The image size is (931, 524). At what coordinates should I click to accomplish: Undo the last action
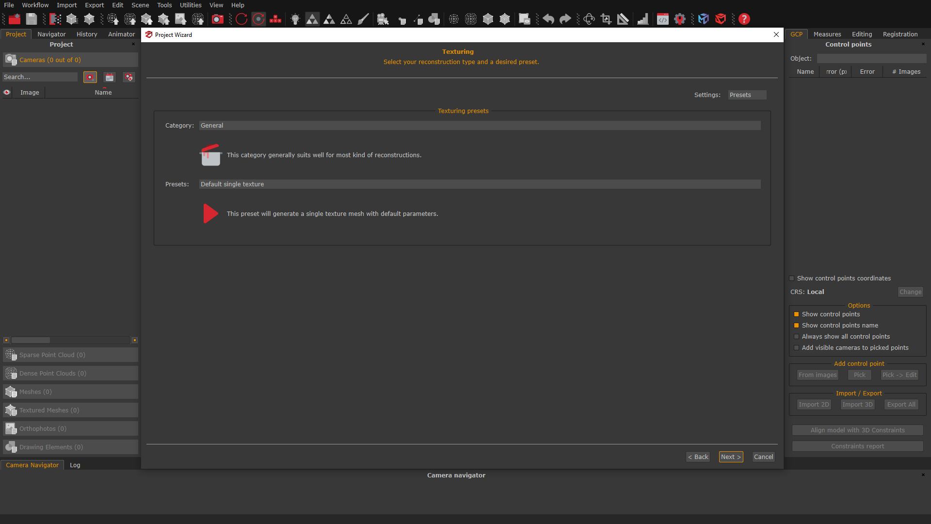click(548, 19)
